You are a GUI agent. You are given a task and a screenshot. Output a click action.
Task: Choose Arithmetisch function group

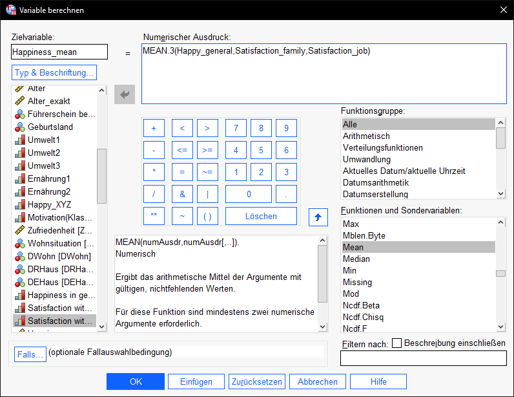tap(418, 136)
